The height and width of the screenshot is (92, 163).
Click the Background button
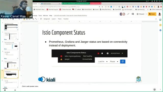[47, 19]
